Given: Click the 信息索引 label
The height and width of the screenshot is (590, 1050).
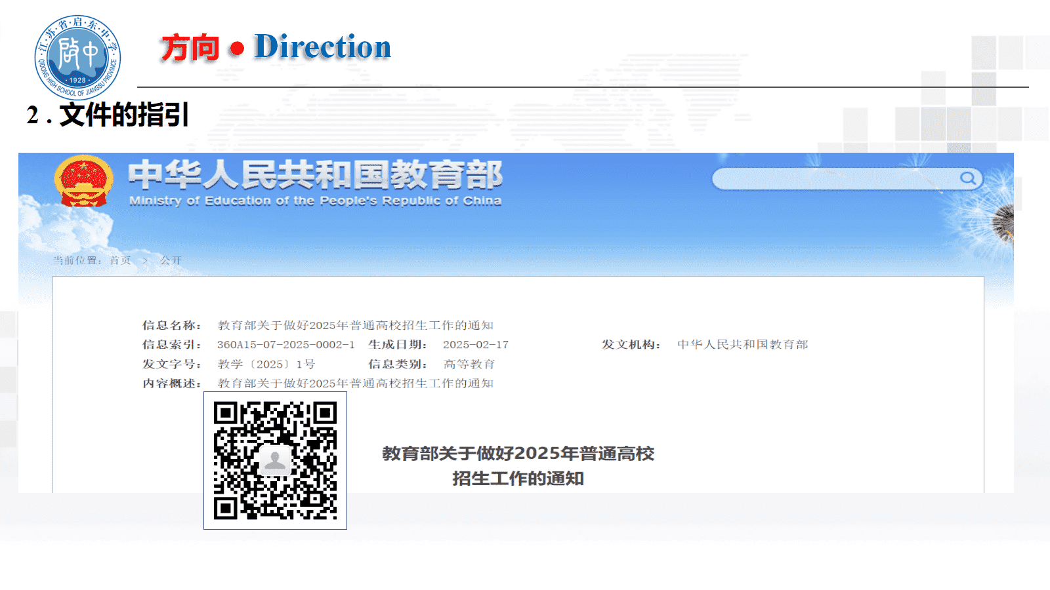Looking at the screenshot, I should (172, 345).
